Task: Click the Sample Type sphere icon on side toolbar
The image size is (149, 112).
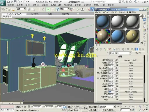Action: pyautogui.click(x=145, y=16)
